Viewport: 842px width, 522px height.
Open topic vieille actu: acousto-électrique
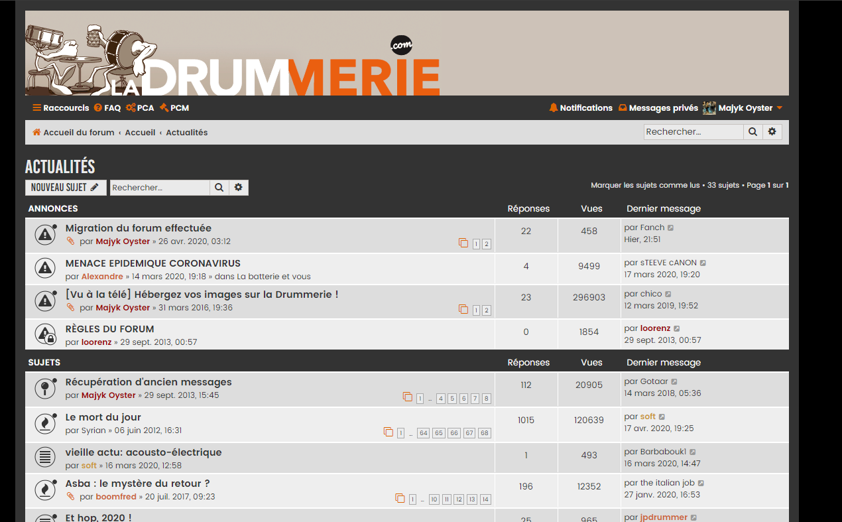click(144, 452)
